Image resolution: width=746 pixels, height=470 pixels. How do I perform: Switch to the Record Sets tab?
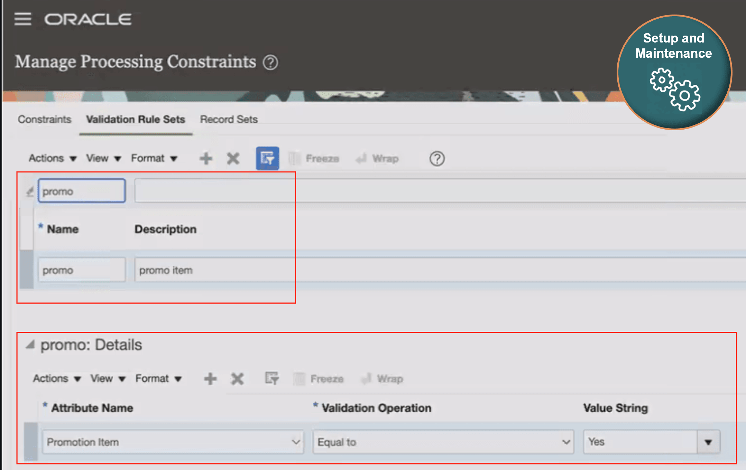(x=229, y=120)
